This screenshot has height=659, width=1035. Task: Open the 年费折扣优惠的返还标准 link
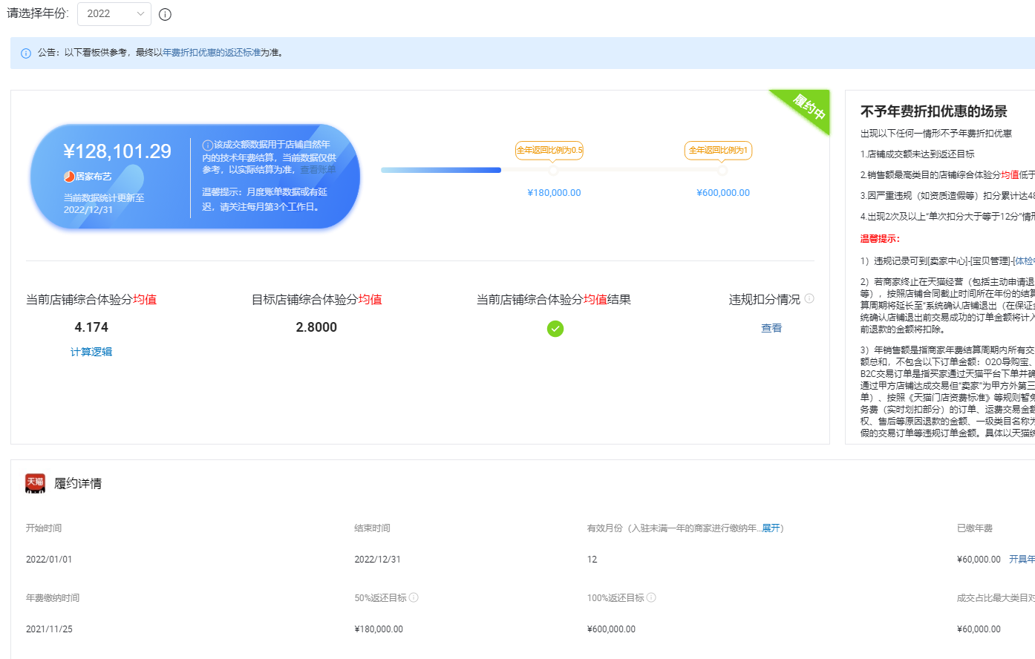point(212,53)
